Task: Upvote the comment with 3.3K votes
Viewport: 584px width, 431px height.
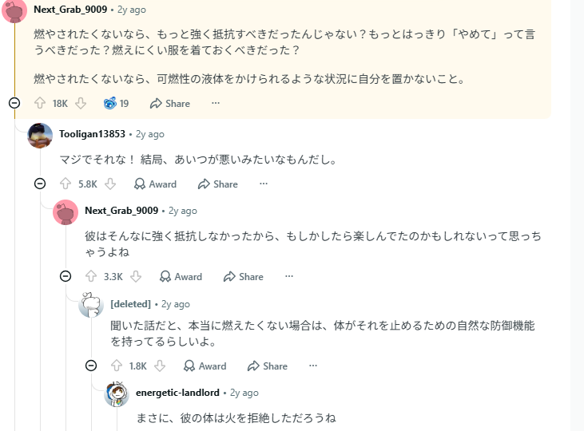Action: (91, 276)
